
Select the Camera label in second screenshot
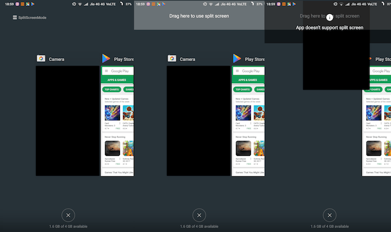pyautogui.click(x=187, y=59)
